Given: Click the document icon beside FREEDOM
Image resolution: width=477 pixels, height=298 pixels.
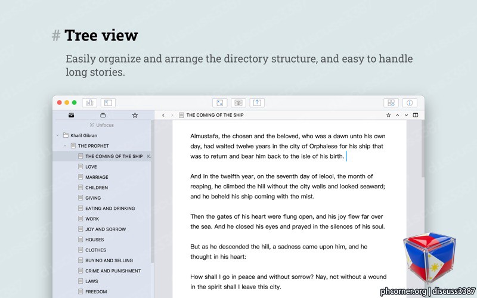Looking at the screenshot, I should pos(80,291).
